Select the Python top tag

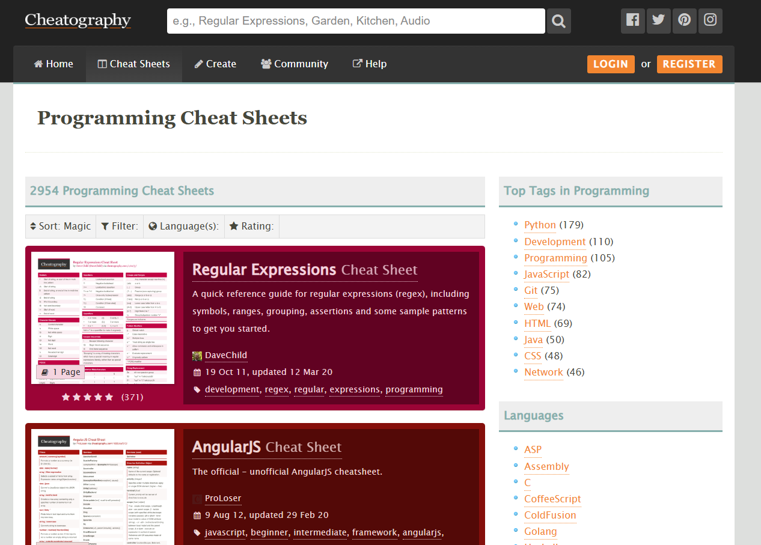tap(540, 225)
